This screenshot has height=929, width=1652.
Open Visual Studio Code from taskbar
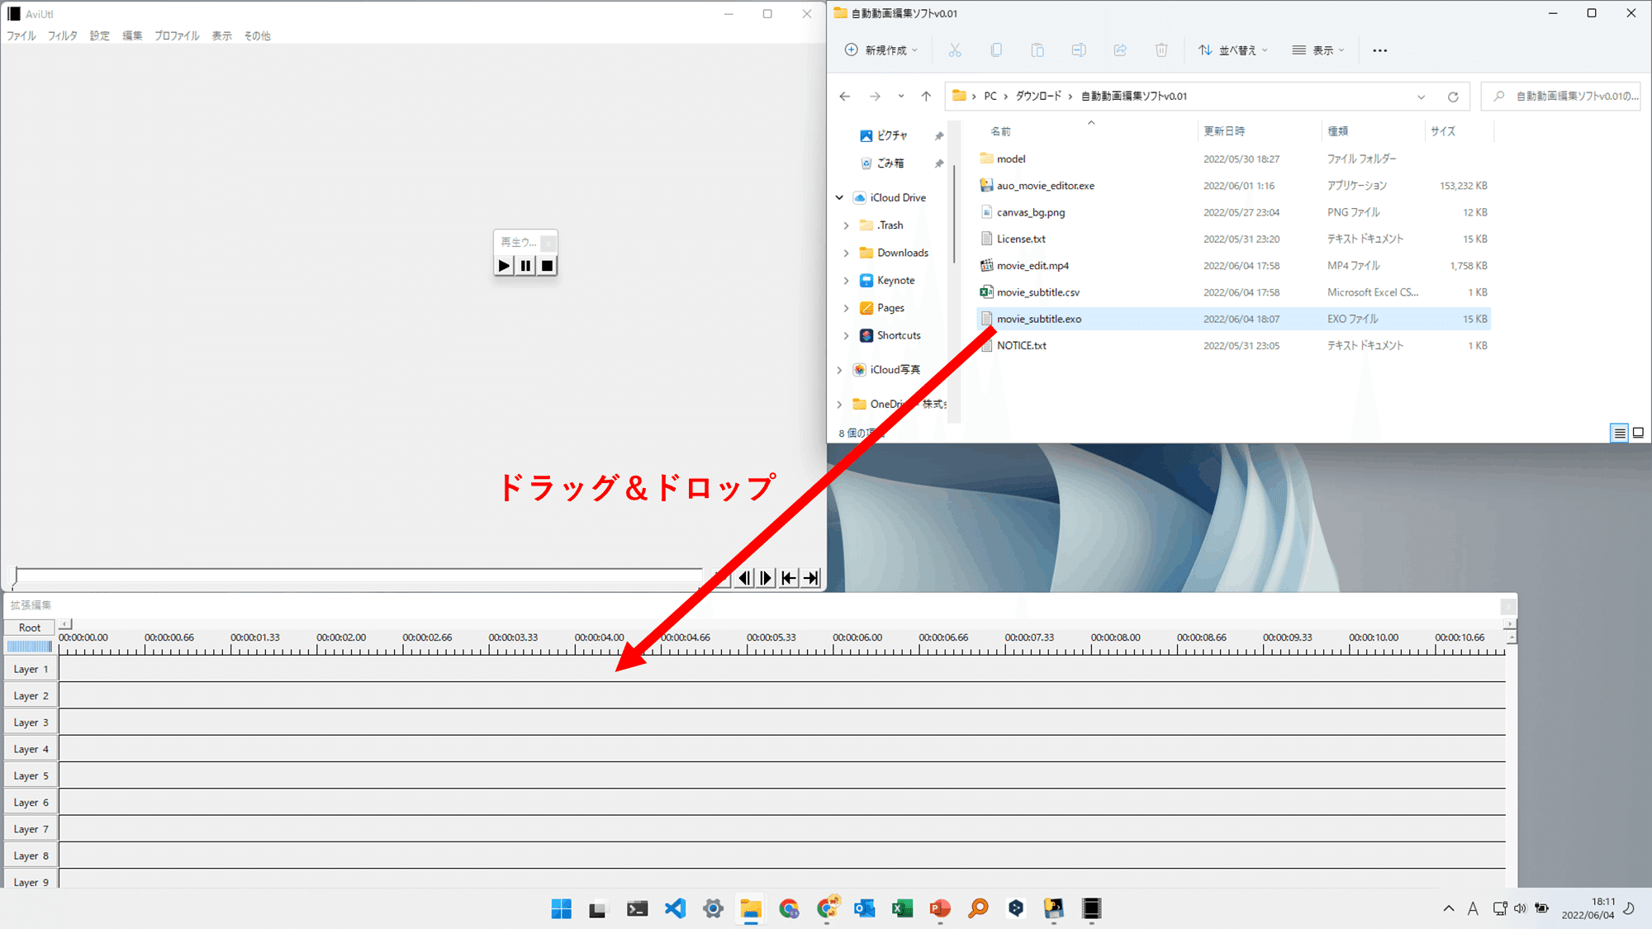click(675, 908)
